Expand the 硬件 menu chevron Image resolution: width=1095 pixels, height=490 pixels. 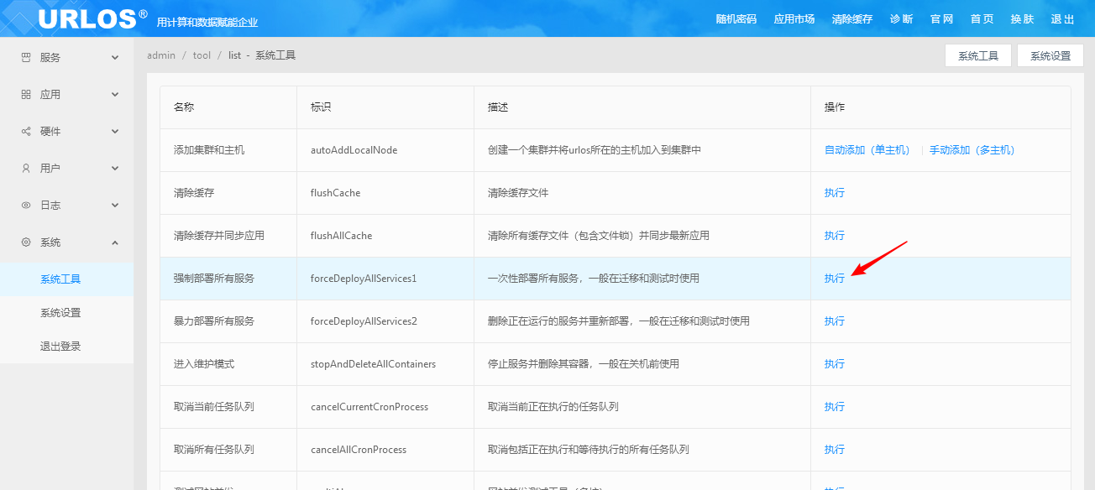pos(115,132)
